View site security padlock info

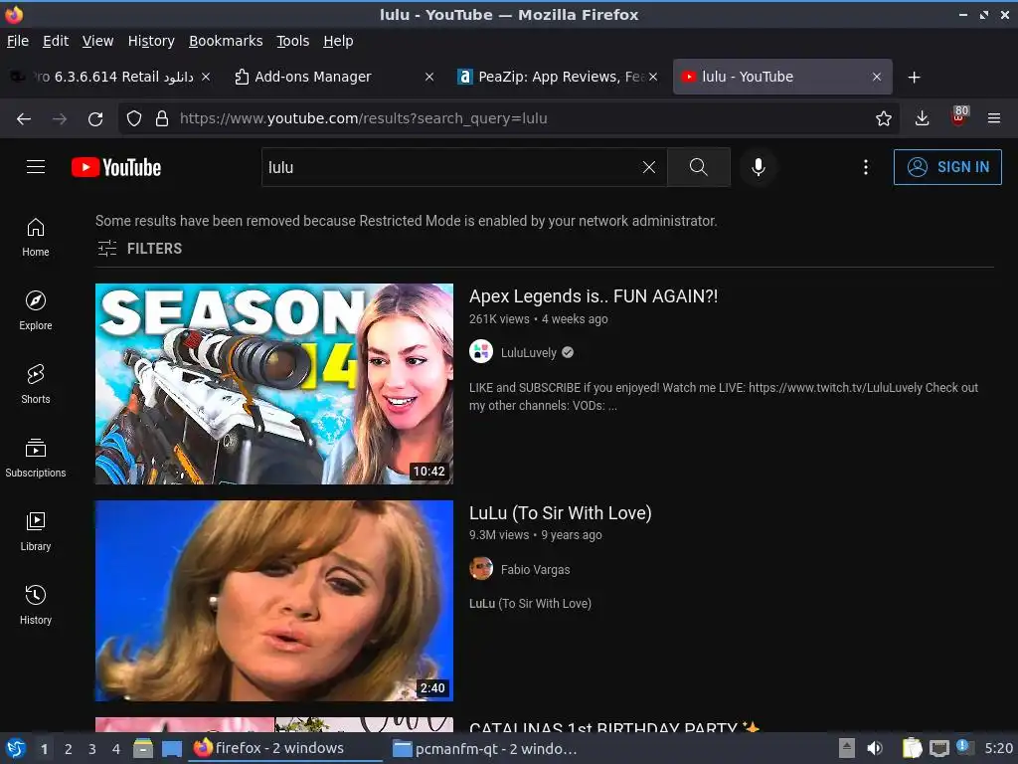[162, 119]
